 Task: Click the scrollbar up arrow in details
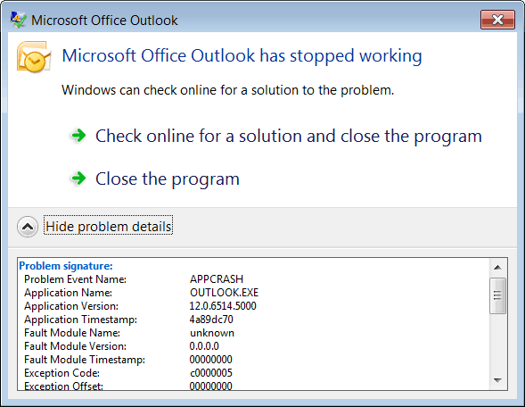pos(497,268)
